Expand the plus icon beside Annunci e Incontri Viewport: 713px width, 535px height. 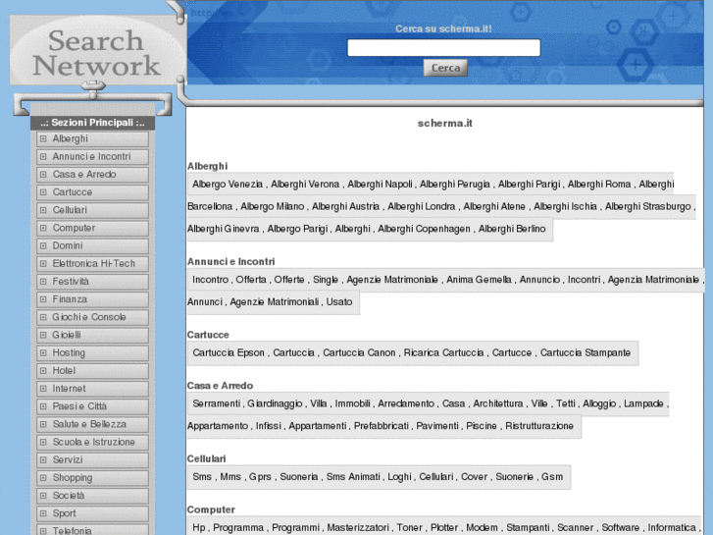[43, 157]
